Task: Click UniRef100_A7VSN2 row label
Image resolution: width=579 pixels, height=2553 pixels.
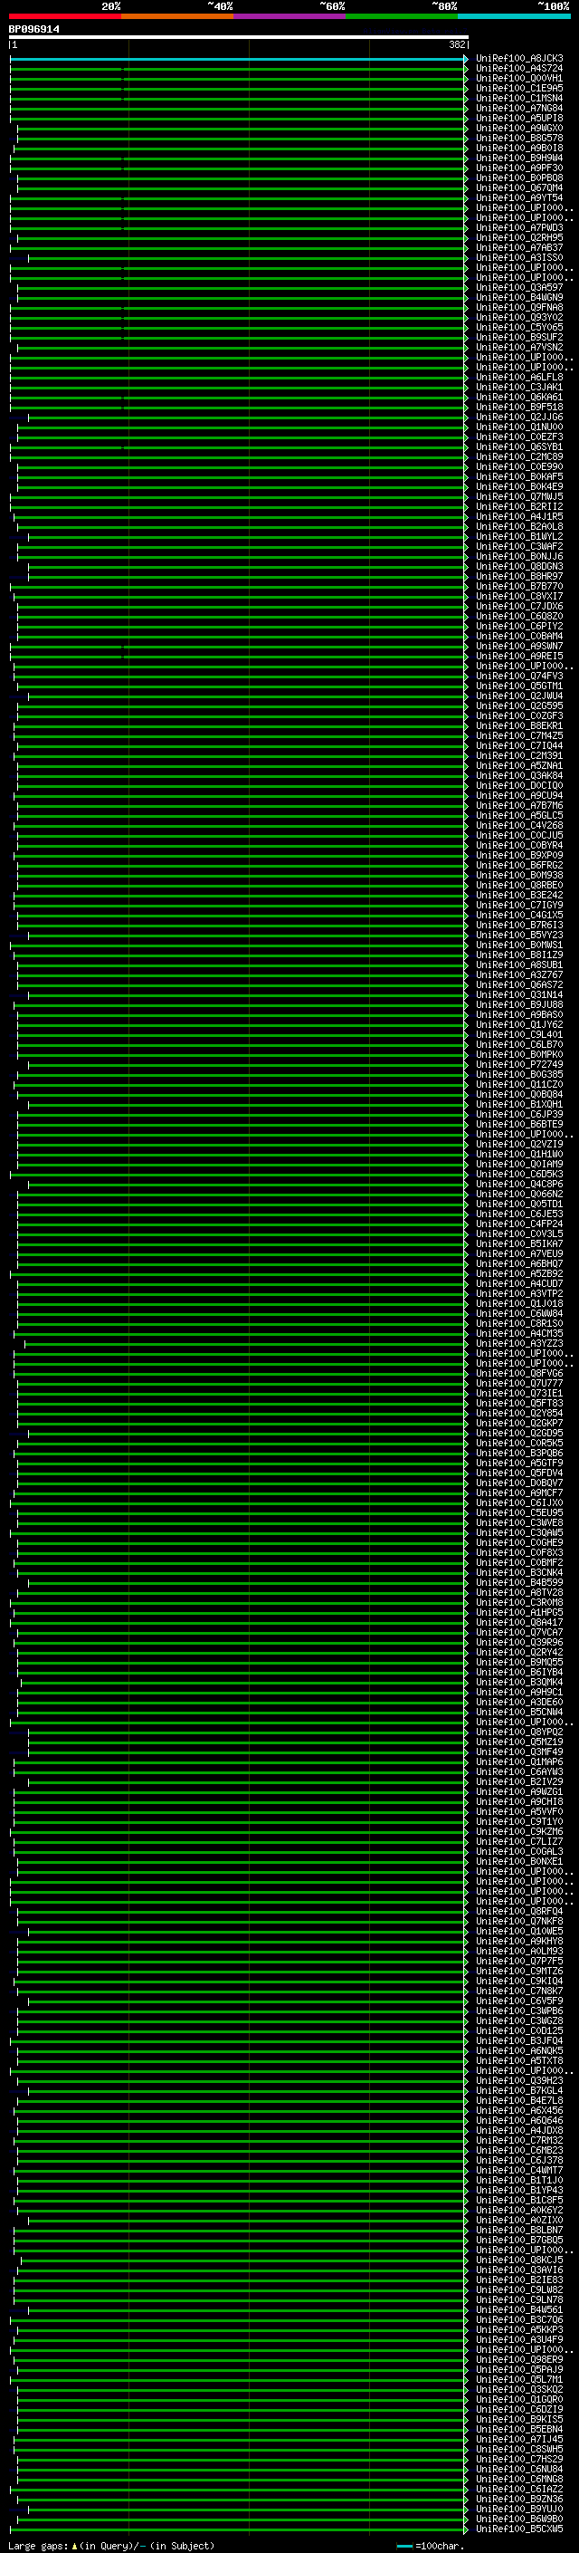Action: coord(519,348)
